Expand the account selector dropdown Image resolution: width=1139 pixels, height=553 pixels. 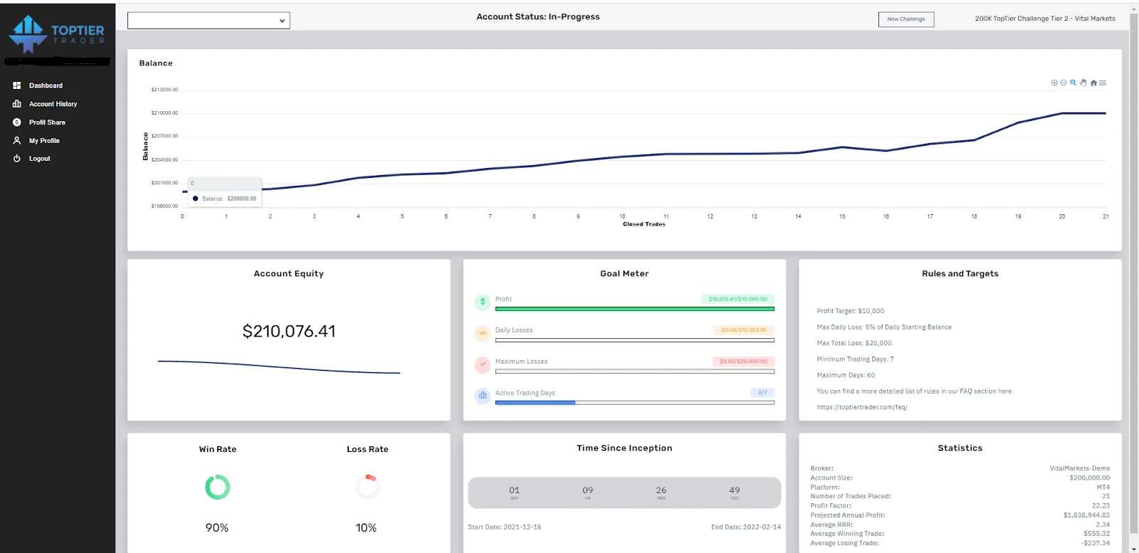(x=209, y=21)
